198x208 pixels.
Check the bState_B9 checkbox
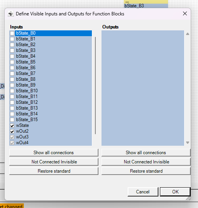click(12, 85)
